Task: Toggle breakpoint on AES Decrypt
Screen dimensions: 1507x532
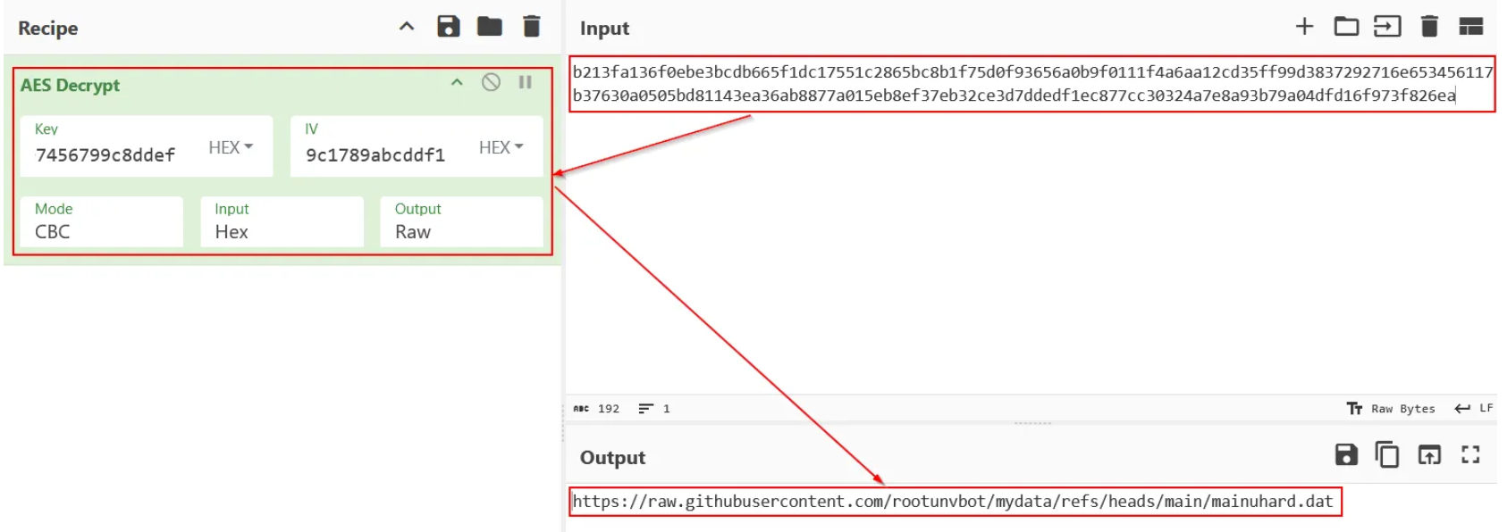Action: pos(525,83)
